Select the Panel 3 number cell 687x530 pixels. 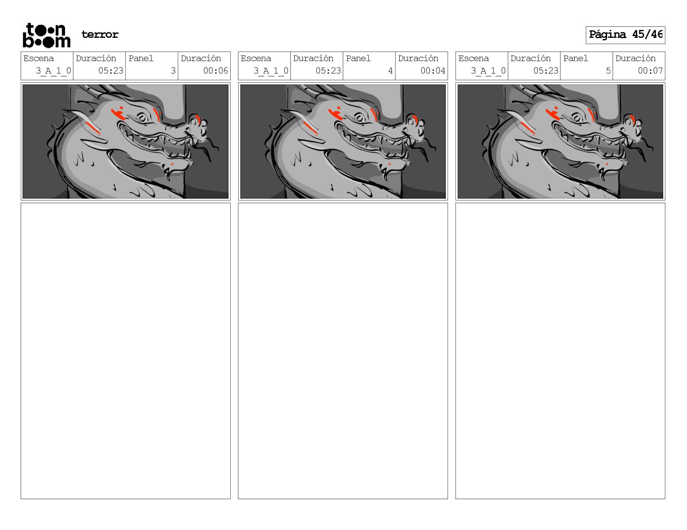[x=152, y=66]
